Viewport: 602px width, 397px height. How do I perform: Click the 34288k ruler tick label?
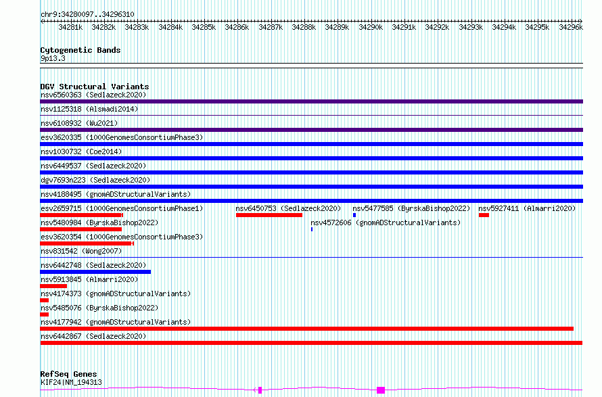point(304,28)
